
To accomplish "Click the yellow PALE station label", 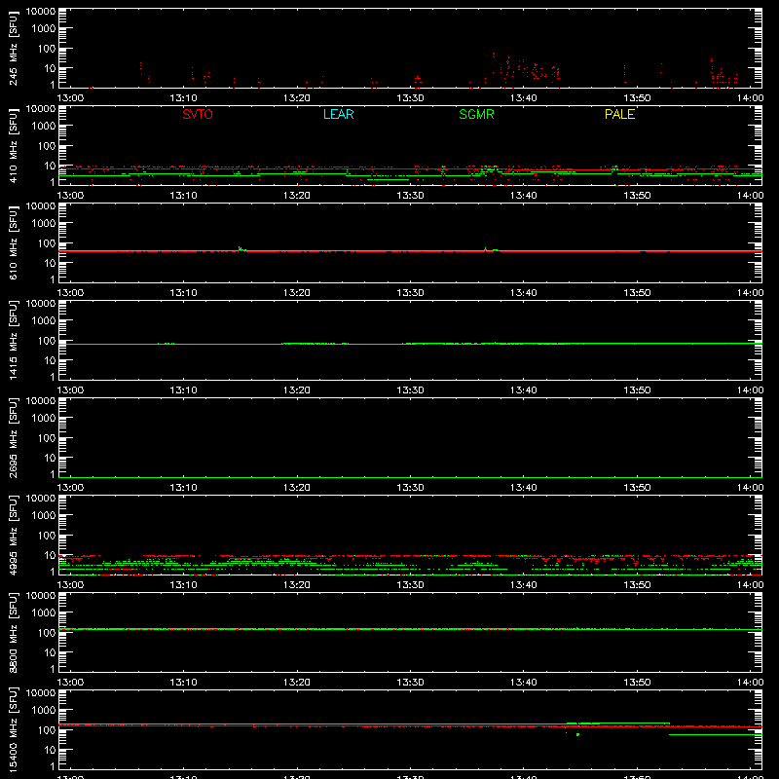I will tap(619, 114).
